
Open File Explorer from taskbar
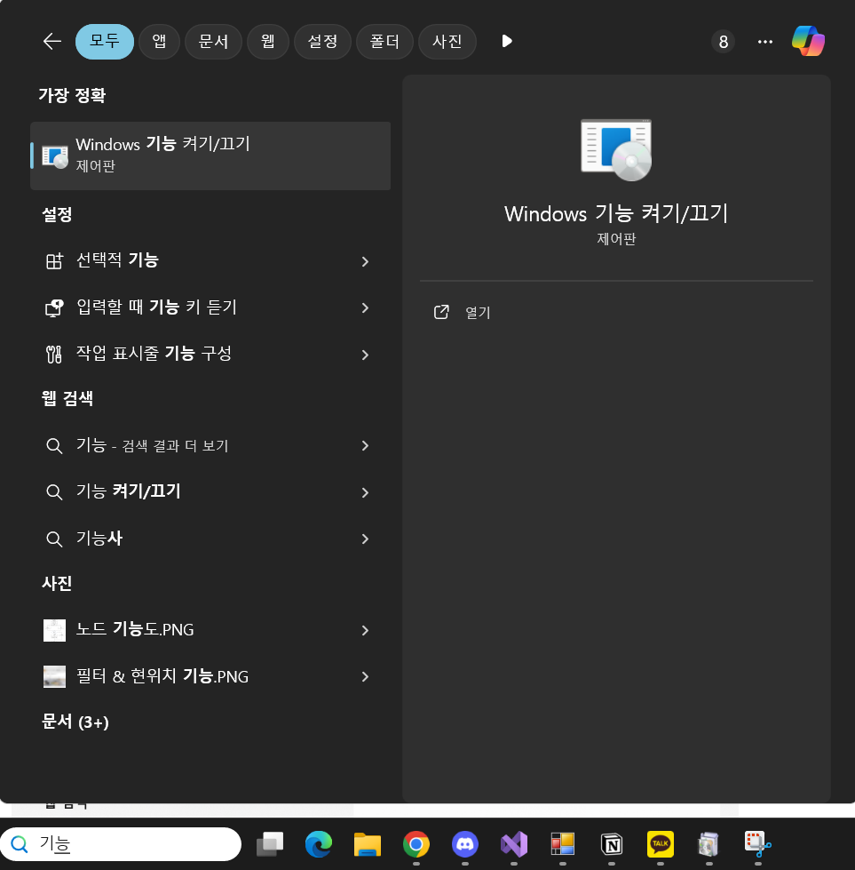tap(367, 844)
